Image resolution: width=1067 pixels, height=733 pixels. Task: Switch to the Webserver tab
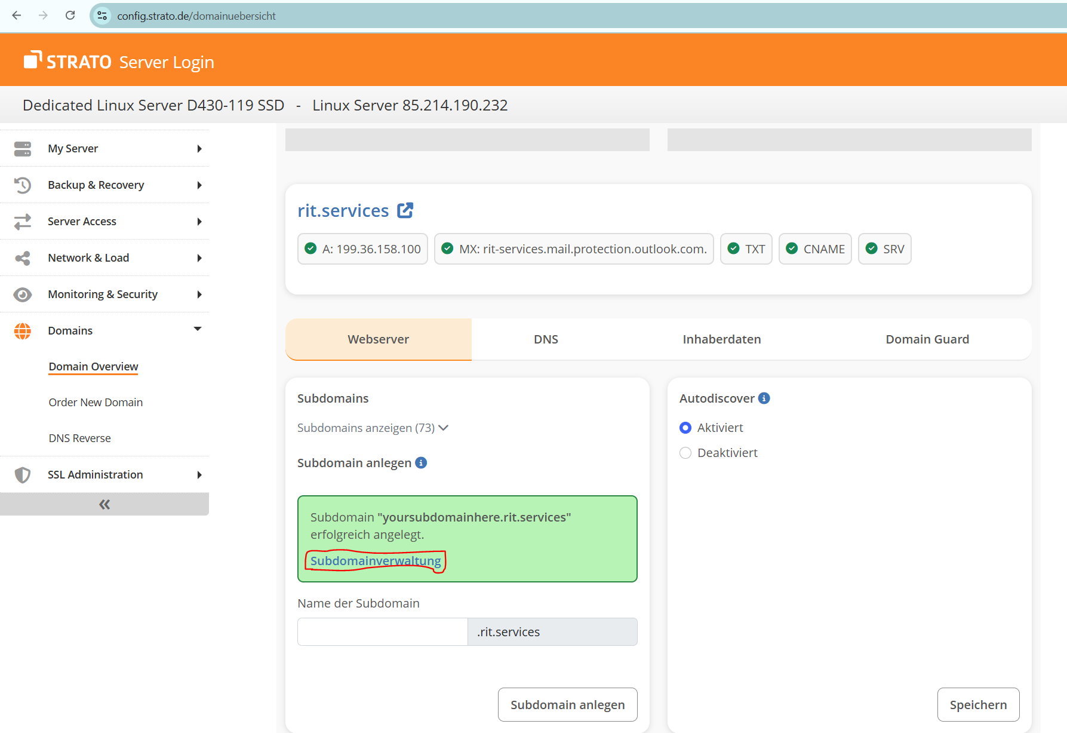pyautogui.click(x=379, y=339)
